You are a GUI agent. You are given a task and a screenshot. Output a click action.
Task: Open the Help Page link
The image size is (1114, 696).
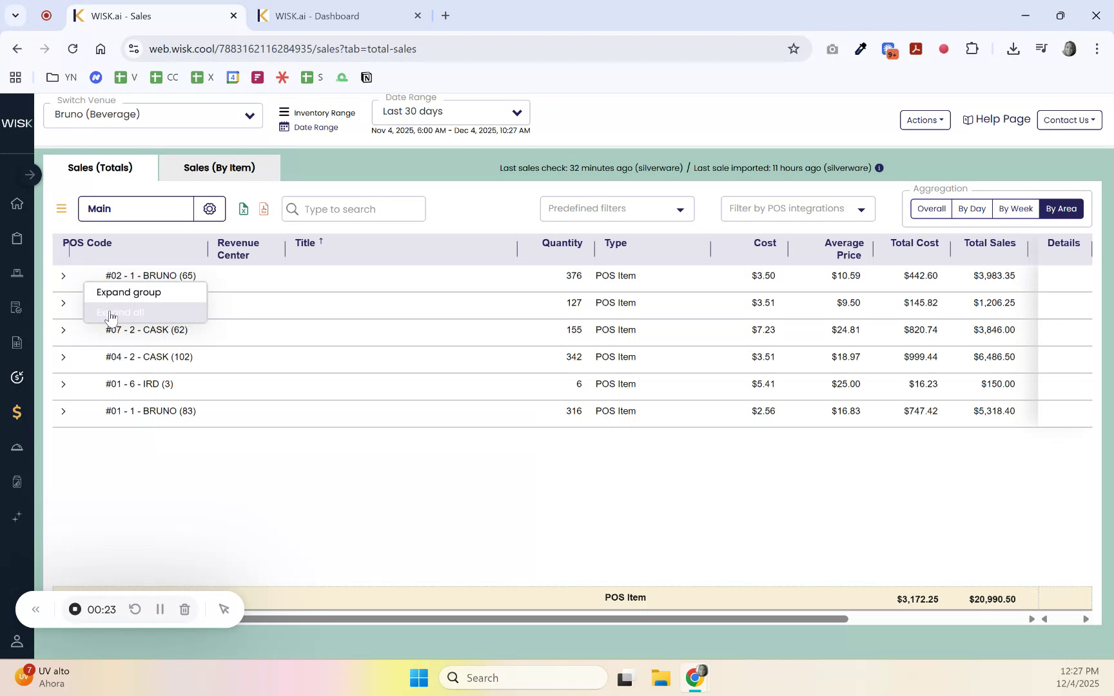[x=996, y=119]
